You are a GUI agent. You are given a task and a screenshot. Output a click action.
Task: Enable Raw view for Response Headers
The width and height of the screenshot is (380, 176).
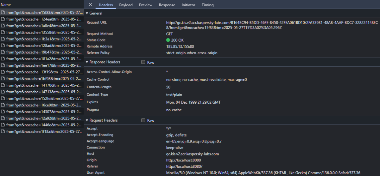tap(143, 62)
